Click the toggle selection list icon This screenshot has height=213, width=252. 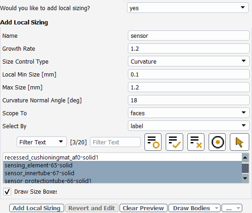(153, 142)
